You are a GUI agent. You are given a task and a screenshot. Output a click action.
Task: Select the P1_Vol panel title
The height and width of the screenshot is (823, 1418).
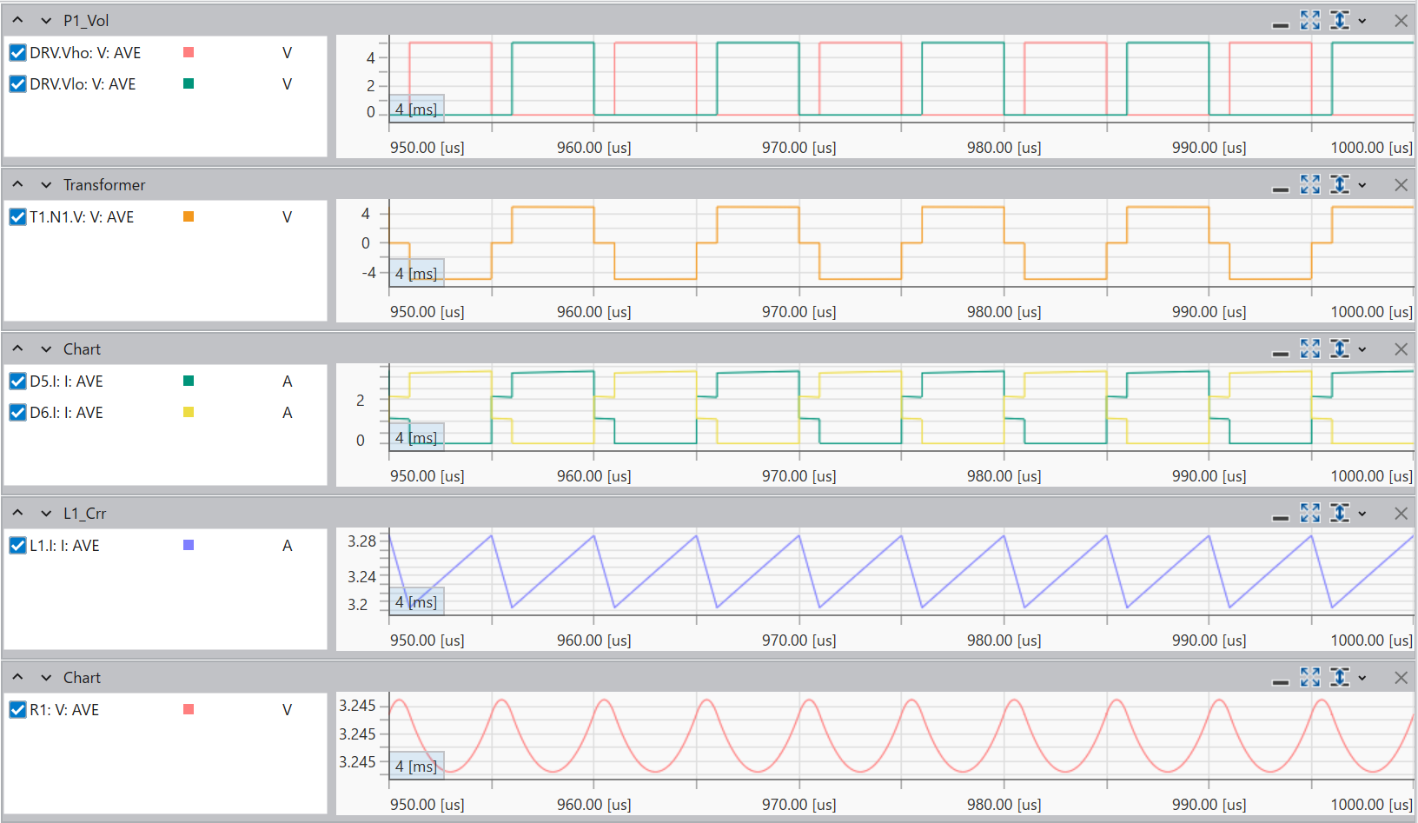point(86,21)
